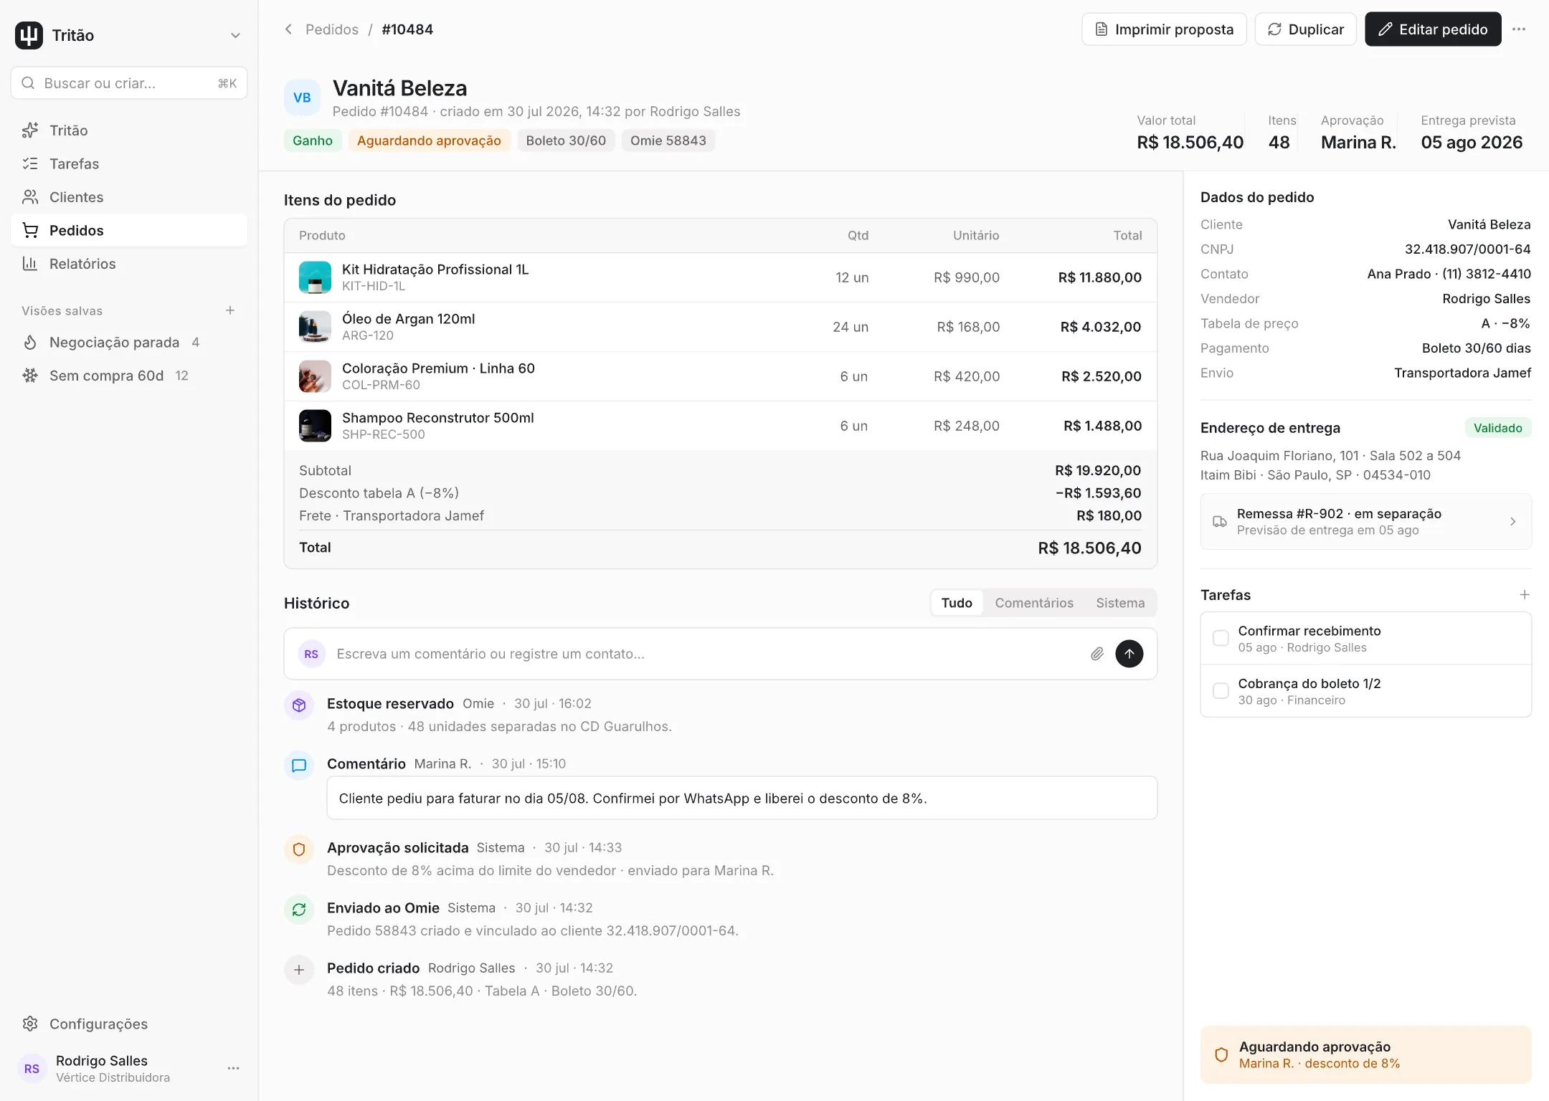
Task: Open Remessa #R-902 shipment details chevron
Action: click(1512, 522)
